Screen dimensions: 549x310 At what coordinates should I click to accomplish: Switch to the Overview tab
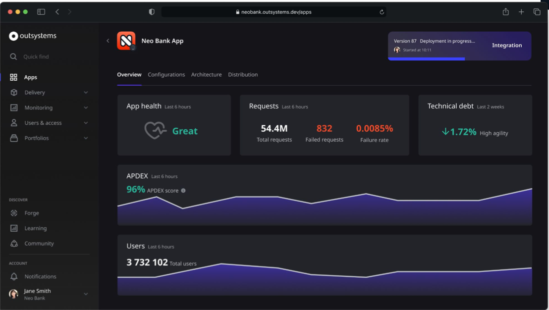[129, 74]
